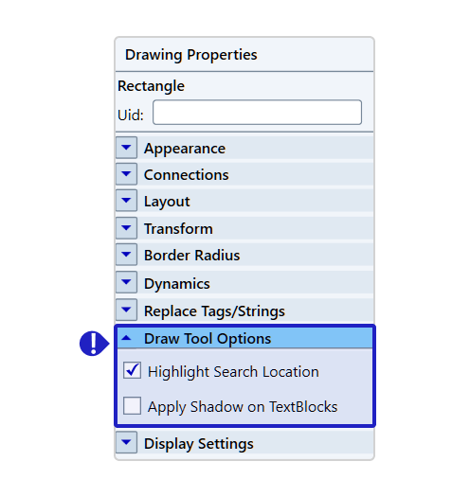Click the Apply Shadow on TextBlocks label
Screen dimensions: 452x497
coord(243,407)
